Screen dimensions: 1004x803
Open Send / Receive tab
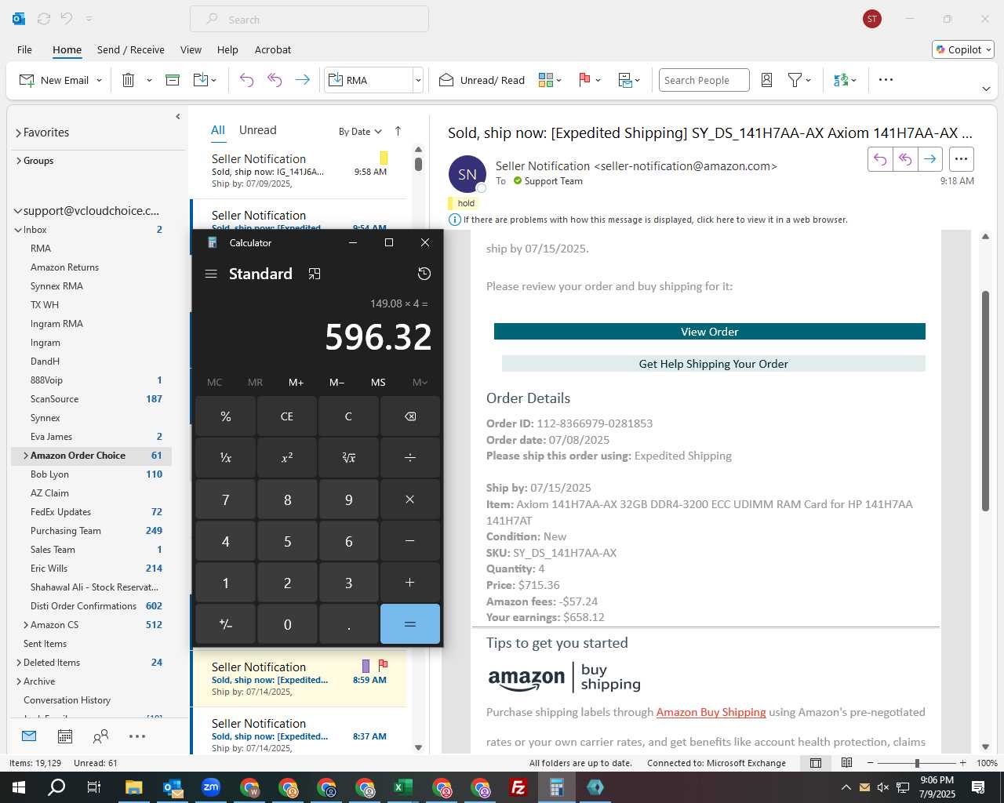[131, 49]
